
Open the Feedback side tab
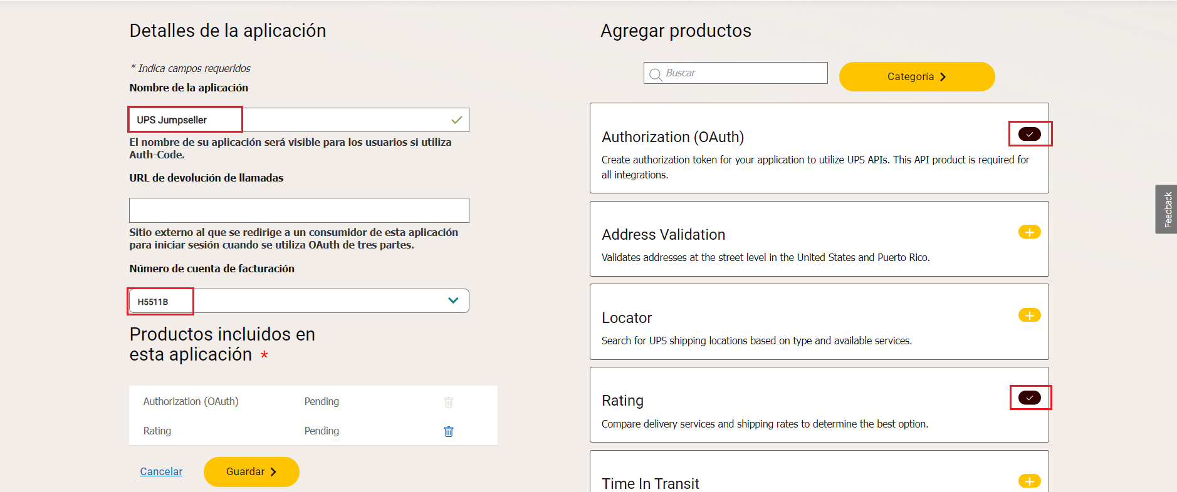click(x=1166, y=209)
